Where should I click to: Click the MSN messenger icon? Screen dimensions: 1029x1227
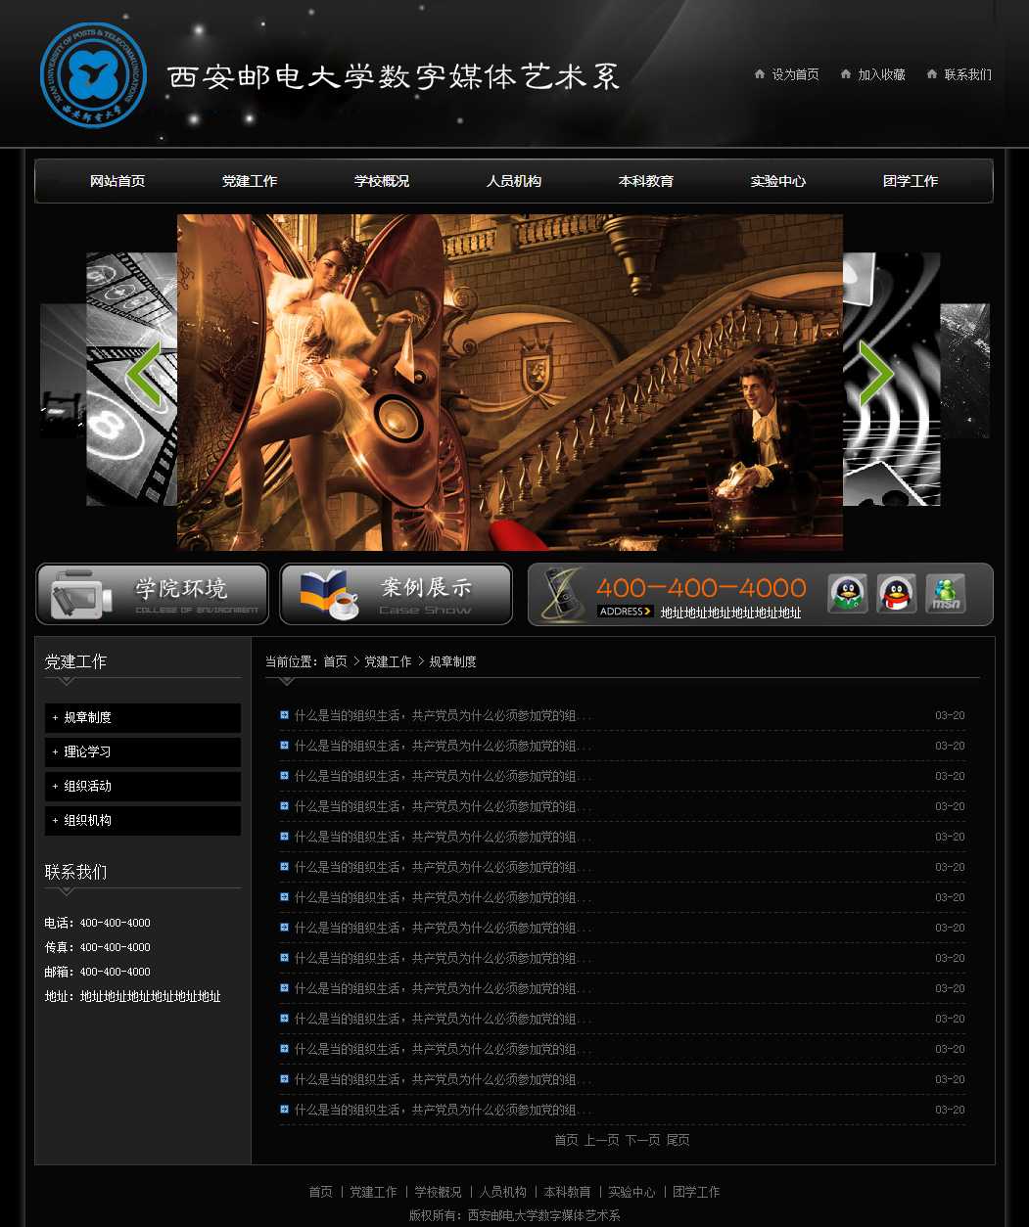[x=945, y=594]
